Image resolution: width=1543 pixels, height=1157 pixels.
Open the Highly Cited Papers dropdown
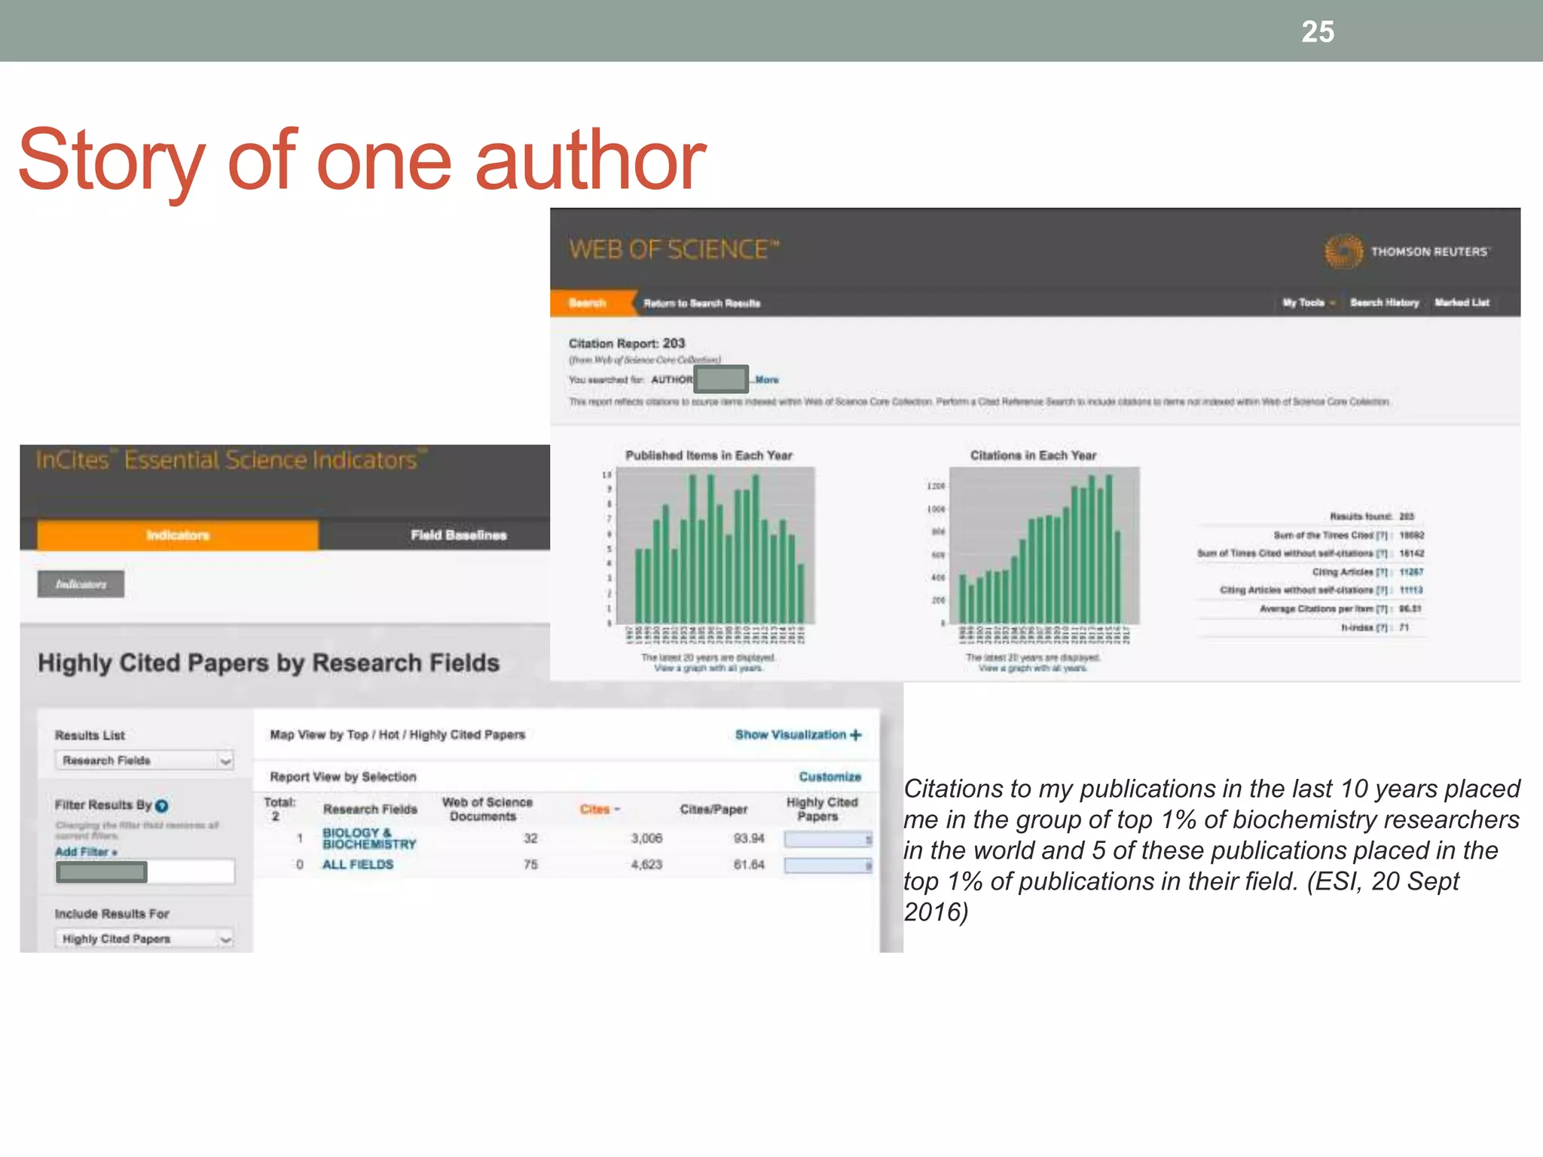144,939
